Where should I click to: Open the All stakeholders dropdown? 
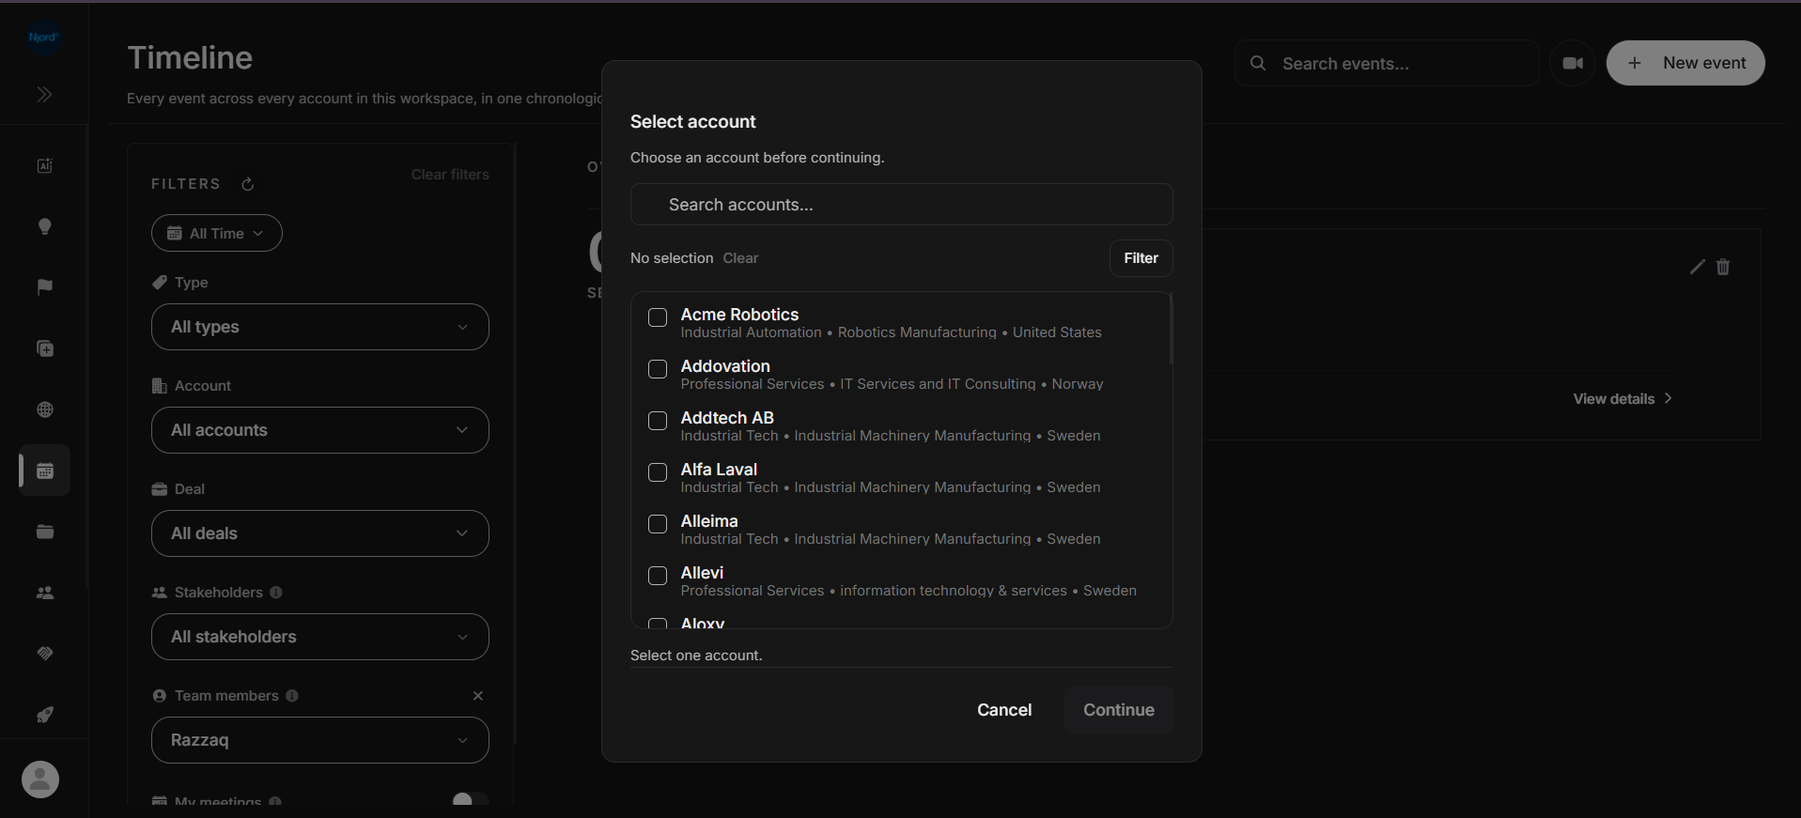320,637
